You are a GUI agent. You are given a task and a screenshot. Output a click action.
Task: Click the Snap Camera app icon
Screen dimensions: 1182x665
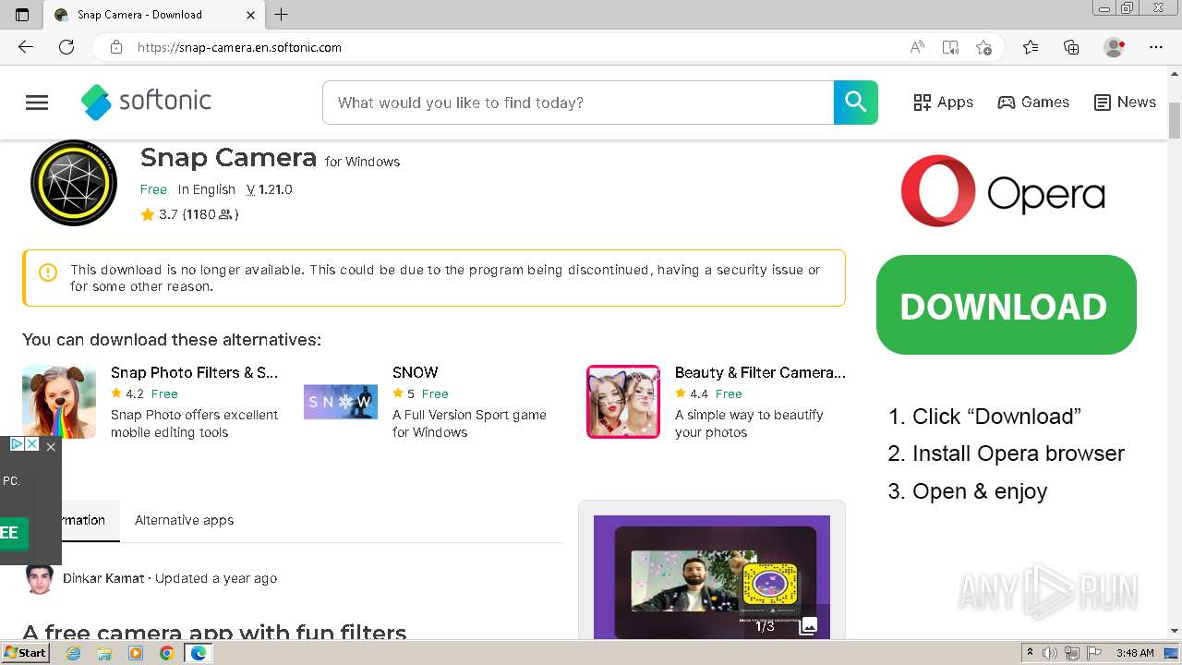[x=74, y=183]
